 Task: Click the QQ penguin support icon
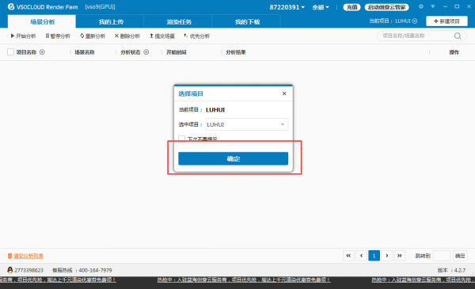10,270
